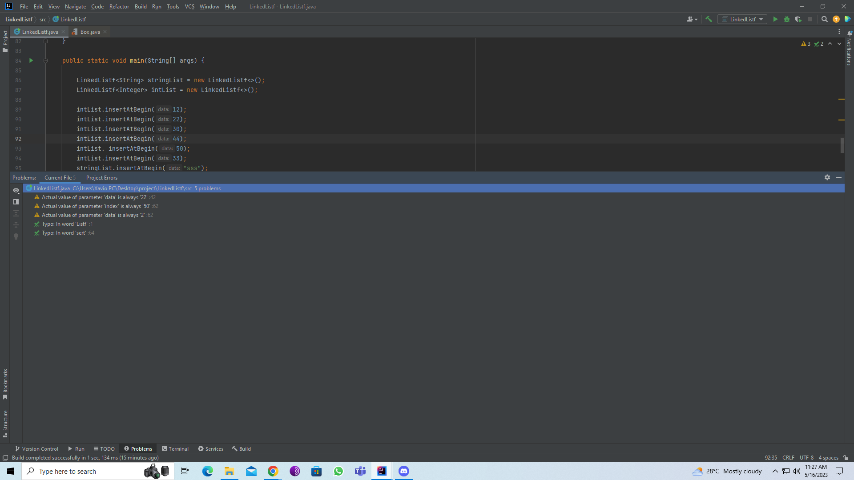Screen dimensions: 854x480
Task: Open Version Control tool window
Action: pos(36,449)
